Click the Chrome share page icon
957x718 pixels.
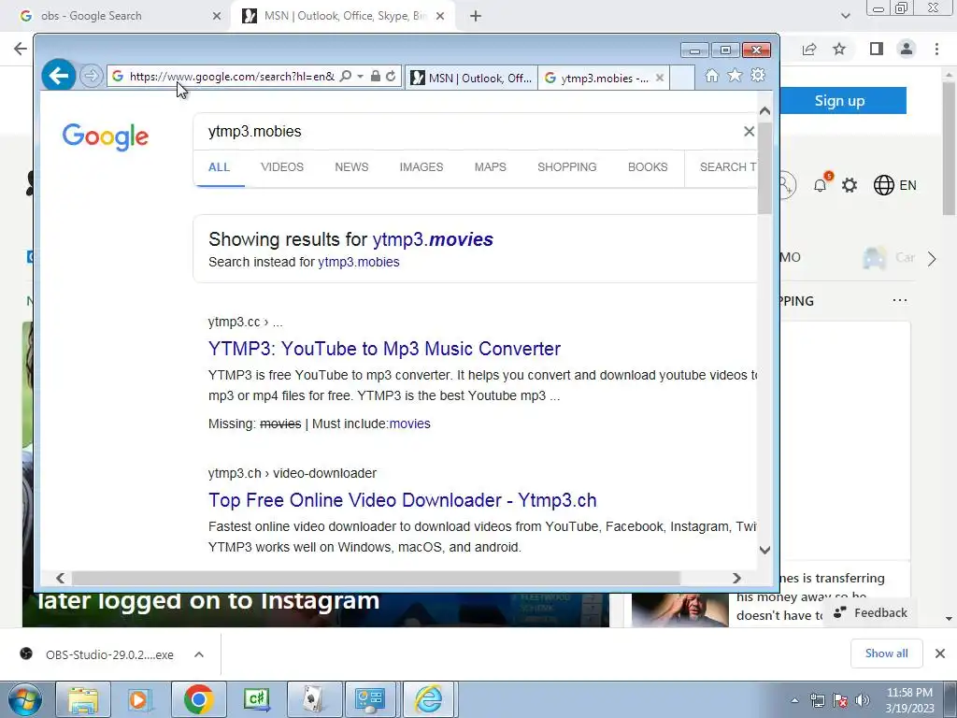(x=809, y=49)
